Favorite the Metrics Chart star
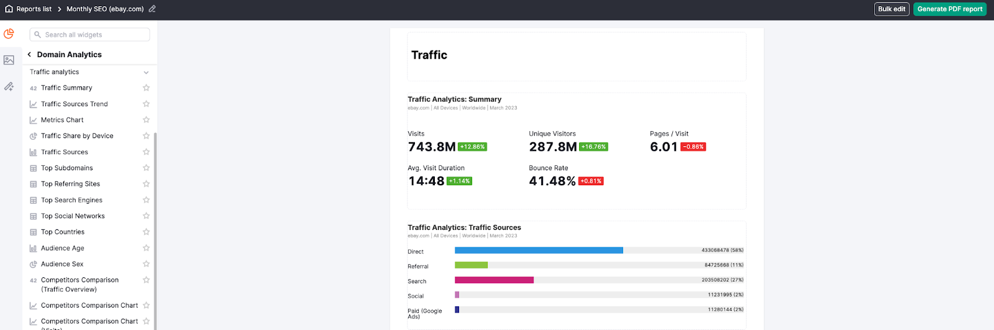This screenshot has height=330, width=994. click(x=146, y=120)
